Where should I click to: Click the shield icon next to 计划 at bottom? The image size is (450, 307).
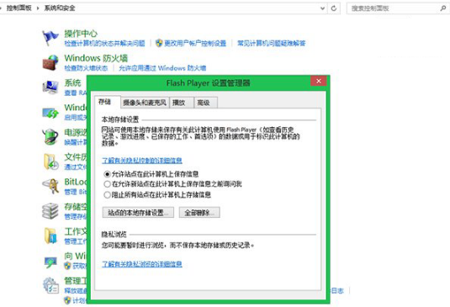67,300
